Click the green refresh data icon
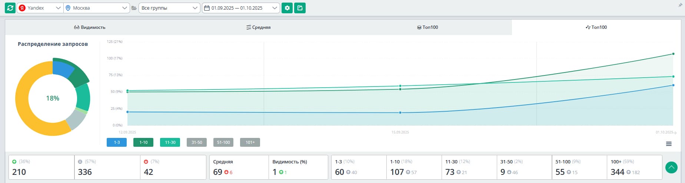Screen dimensions: 685x183 (10, 8)
